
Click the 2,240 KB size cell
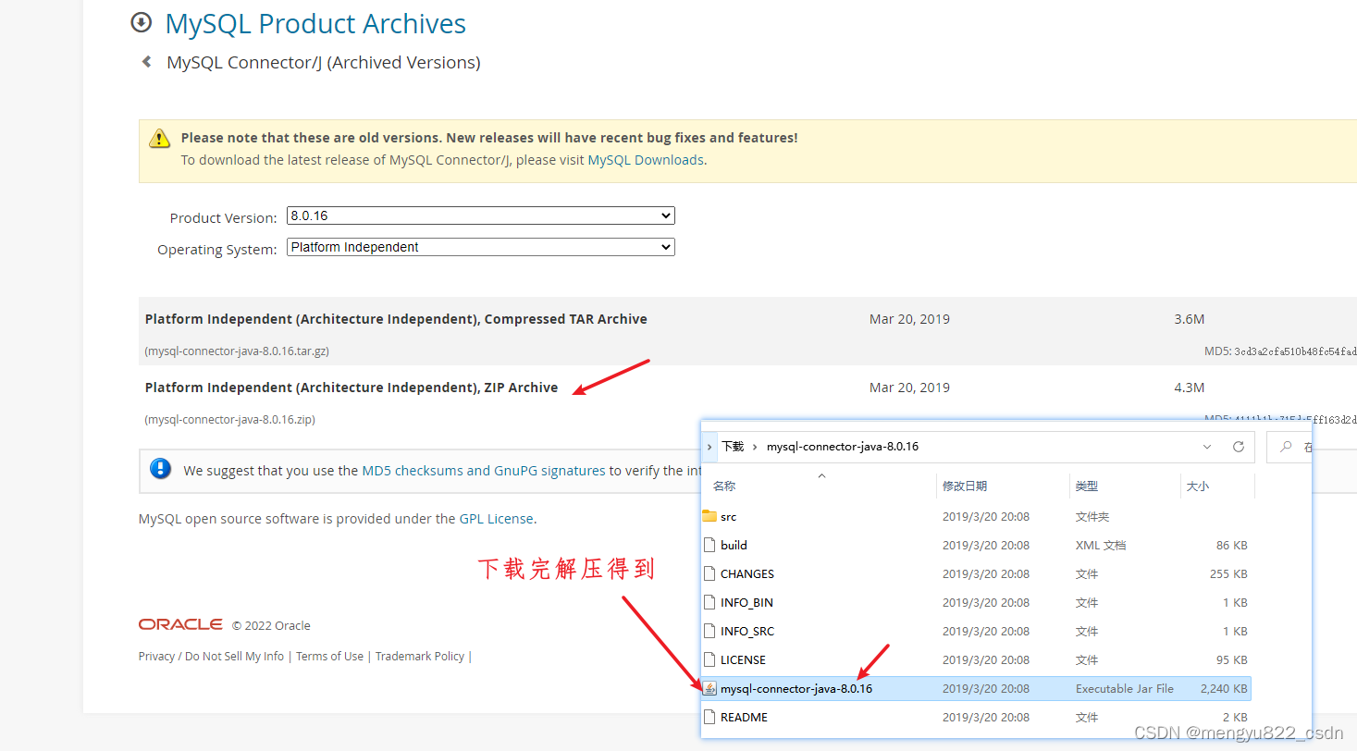(x=1224, y=688)
